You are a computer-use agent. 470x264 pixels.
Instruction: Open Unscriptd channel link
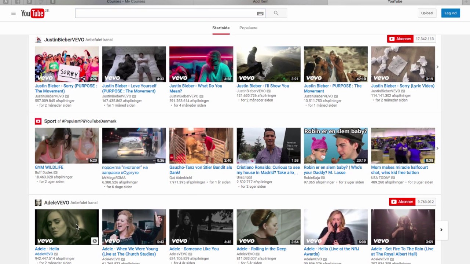[x=244, y=177]
